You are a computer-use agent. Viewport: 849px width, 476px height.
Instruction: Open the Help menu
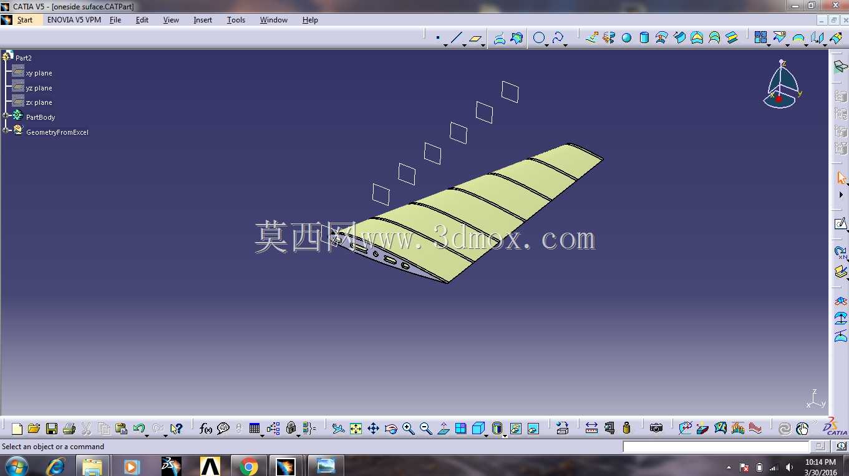click(x=310, y=20)
